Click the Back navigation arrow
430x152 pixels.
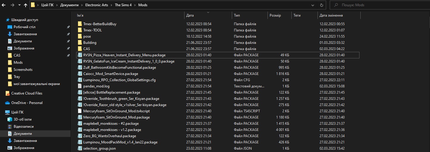4,5
